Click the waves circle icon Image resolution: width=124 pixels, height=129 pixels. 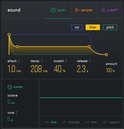tap(10, 87)
